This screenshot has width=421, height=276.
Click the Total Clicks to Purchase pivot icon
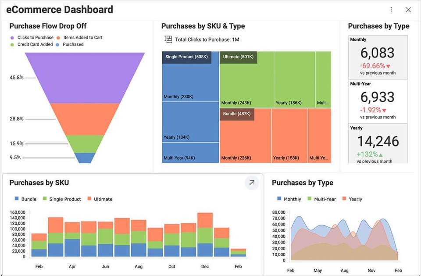(168, 39)
